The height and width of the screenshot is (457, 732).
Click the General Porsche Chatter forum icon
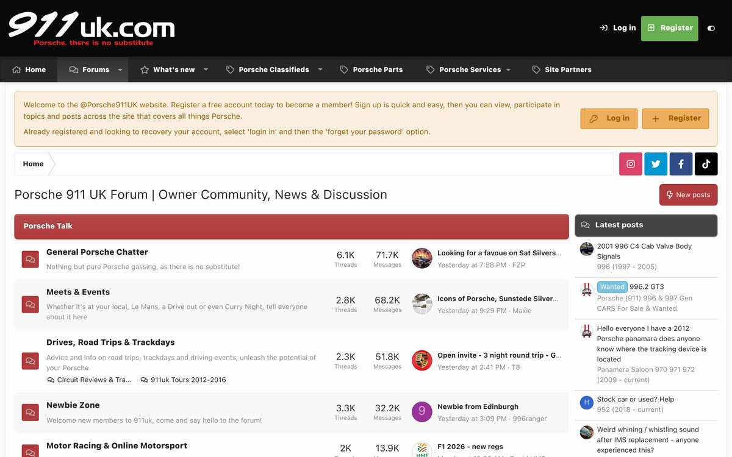pyautogui.click(x=30, y=260)
